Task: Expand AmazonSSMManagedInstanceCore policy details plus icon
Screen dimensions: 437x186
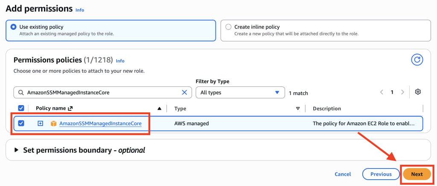Action: (40, 123)
